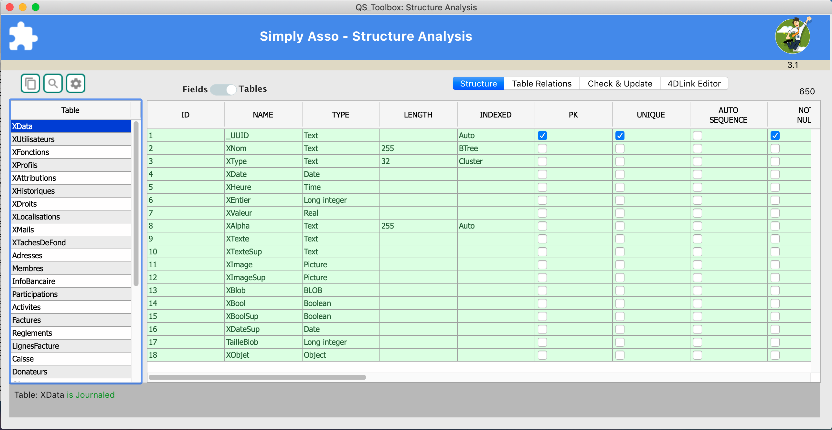The image size is (832, 430).
Task: Switch to Check & Update tab
Action: [620, 83]
